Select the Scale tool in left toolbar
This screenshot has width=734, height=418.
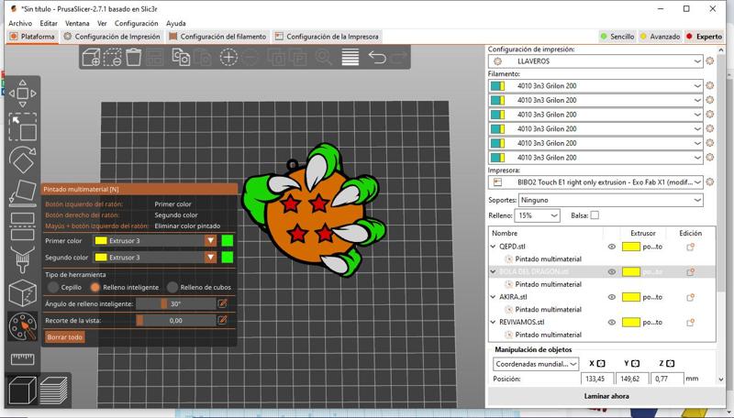pos(22,193)
